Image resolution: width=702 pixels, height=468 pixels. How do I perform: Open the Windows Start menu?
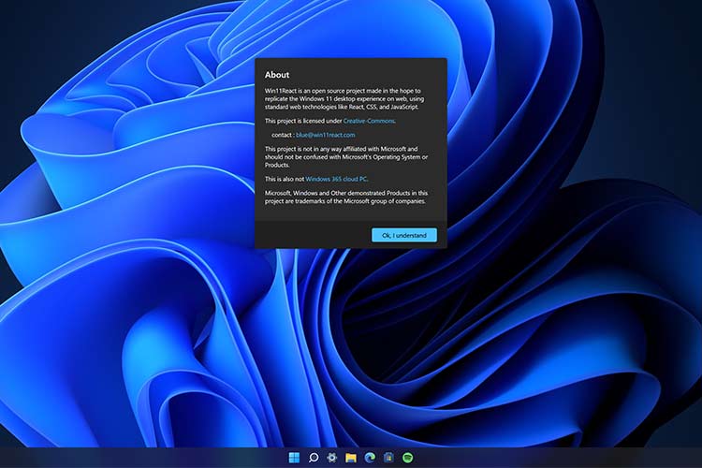pos(294,458)
